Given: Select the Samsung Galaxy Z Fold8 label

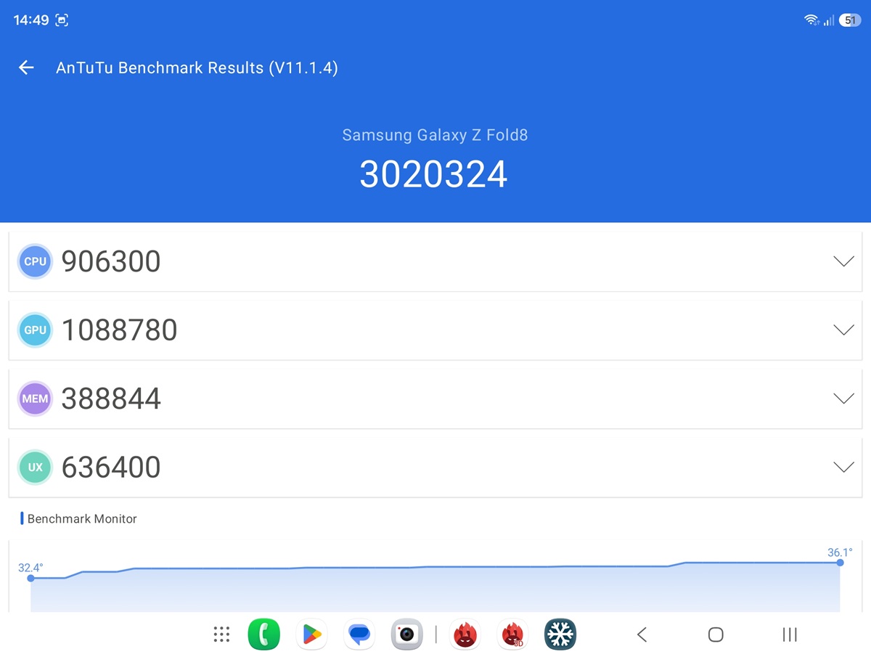Looking at the screenshot, I should [x=435, y=135].
